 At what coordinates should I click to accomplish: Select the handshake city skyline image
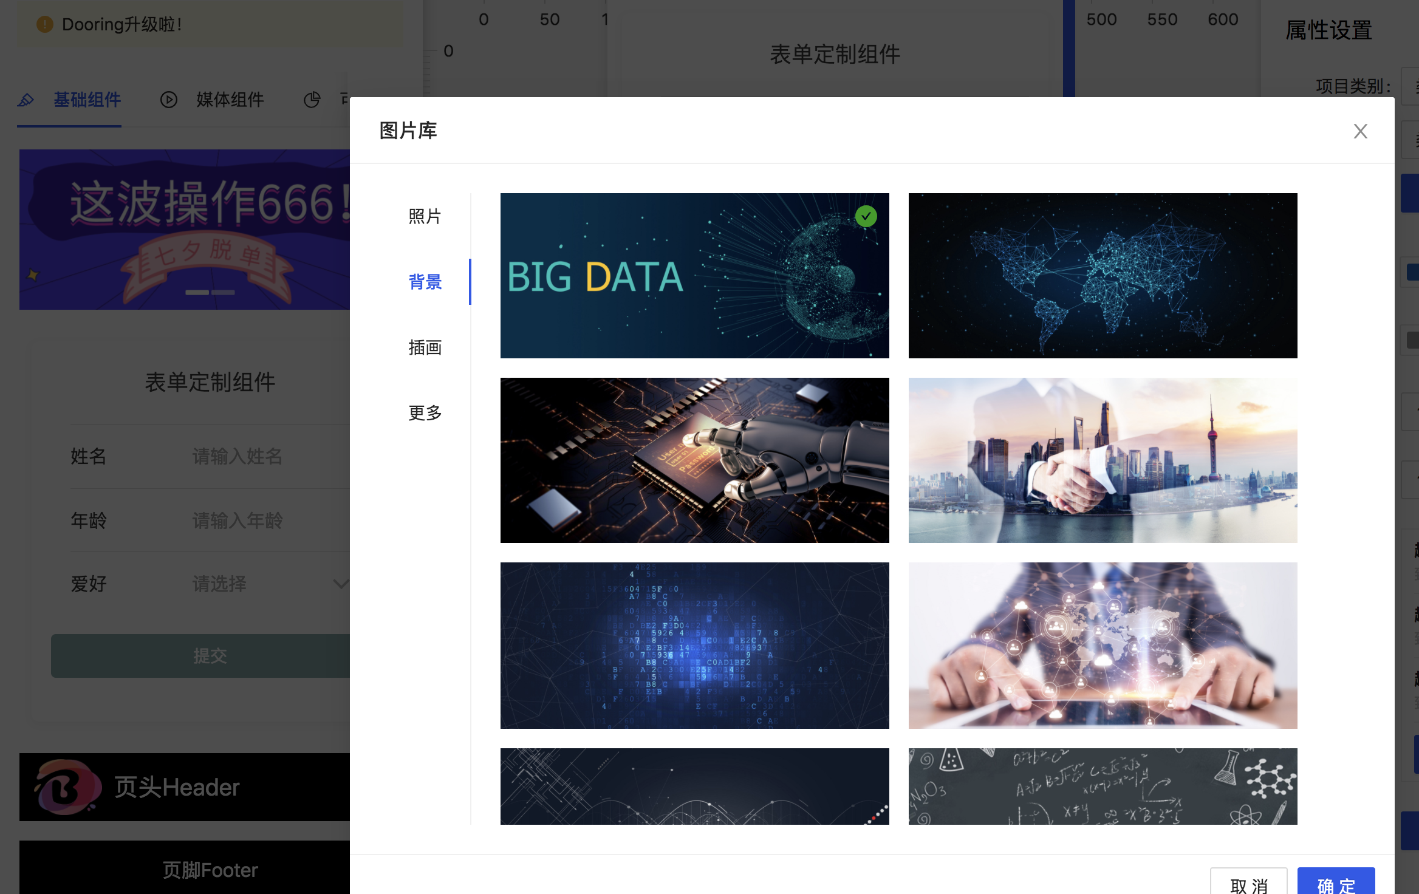tap(1103, 460)
